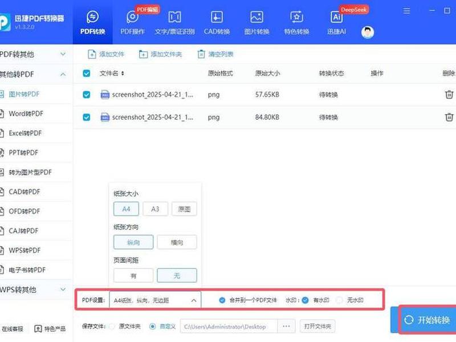Screen dimensions: 456x342
Task: Sort by 文件名 column arrow
Action: point(123,74)
